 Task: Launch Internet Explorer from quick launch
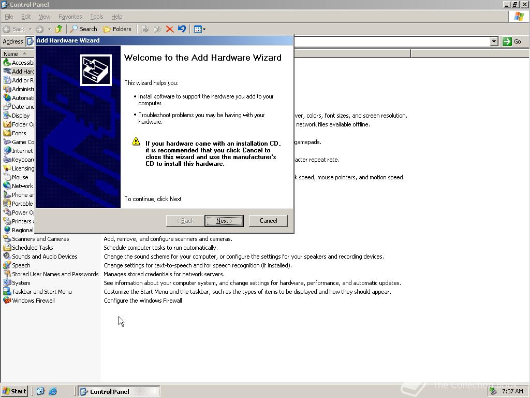(53, 391)
